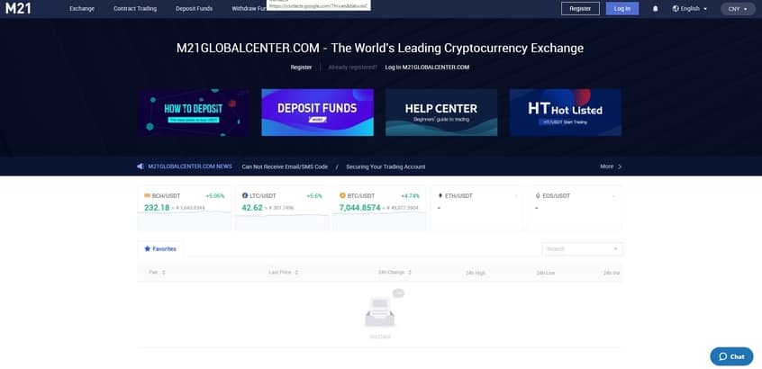
Task: Click the Favorites star icon
Action: click(147, 248)
